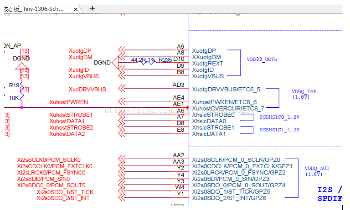Screen dimensions: 350x210
Task: Click the red XuotgVBUS net label
Action: tap(84, 76)
